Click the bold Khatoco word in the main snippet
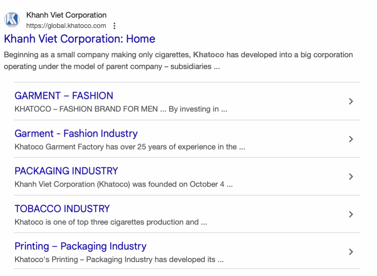Viewport: 377px width, 276px height. tap(208, 55)
